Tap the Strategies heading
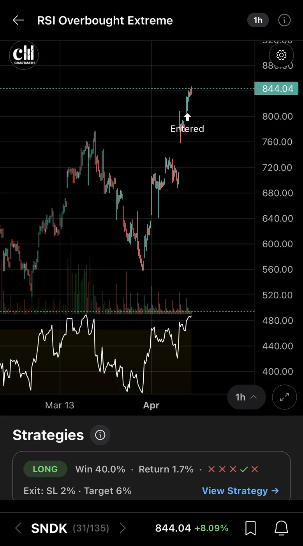This screenshot has height=546, width=303. [x=48, y=435]
